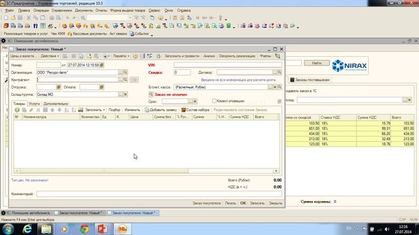Screen dimensions: 419x235
Task: Click the card button right of Контрагент field
Action: (134, 80)
